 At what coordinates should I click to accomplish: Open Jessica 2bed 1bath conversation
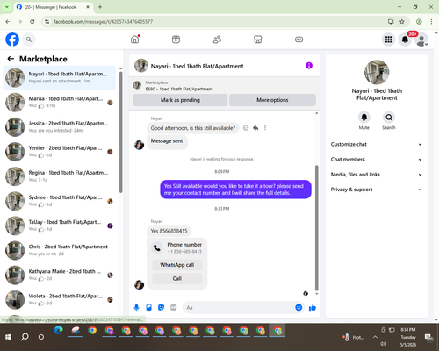pyautogui.click(x=59, y=127)
